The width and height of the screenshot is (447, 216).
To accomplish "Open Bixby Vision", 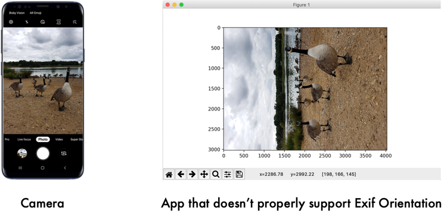I will point(17,13).
